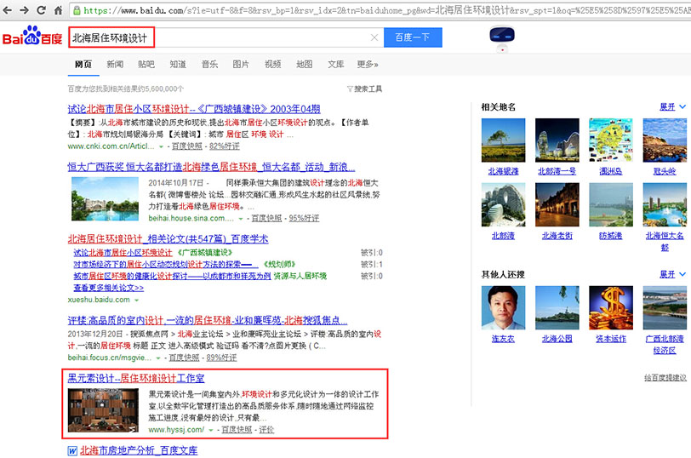The width and height of the screenshot is (691, 458).
Task: Switch to the 地图 tab
Action: click(305, 65)
